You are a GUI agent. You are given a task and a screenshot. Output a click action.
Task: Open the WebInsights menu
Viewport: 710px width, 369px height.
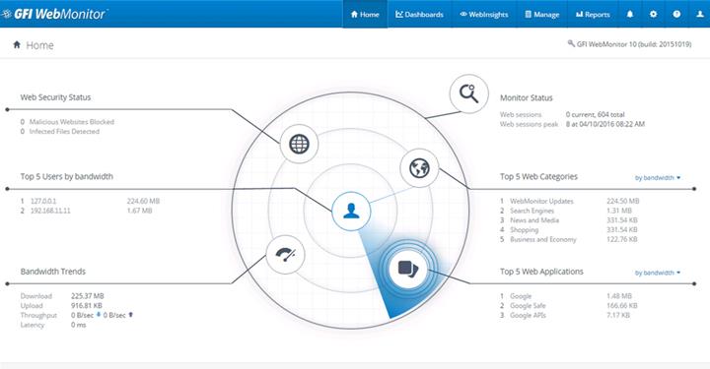click(x=483, y=15)
